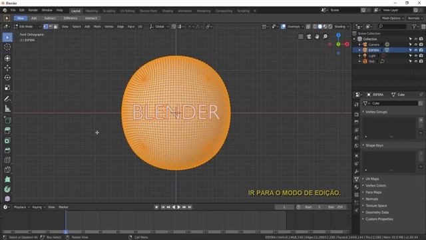This screenshot has width=426, height=240.
Task: Hide Camera object in the outliner
Action: tap(415, 45)
